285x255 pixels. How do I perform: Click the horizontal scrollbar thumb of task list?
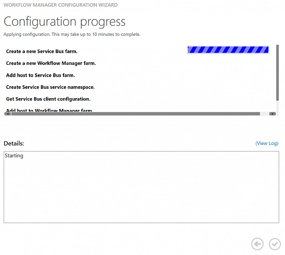point(136,114)
